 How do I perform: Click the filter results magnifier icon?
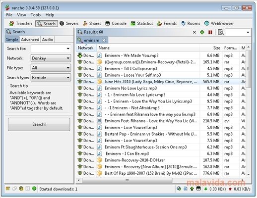(221, 32)
